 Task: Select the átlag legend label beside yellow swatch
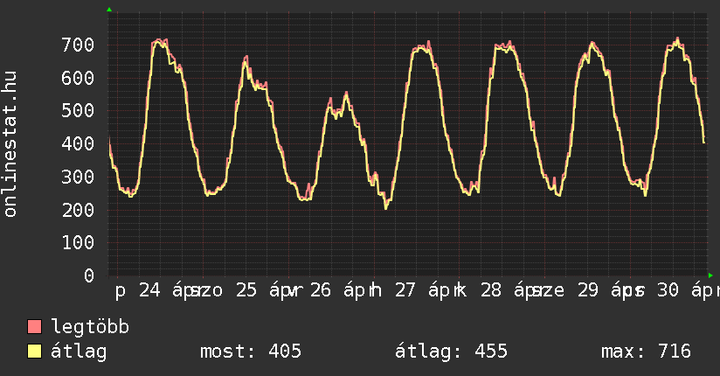[x=79, y=352]
